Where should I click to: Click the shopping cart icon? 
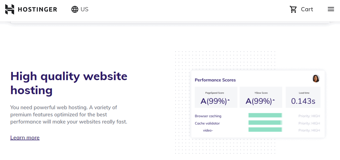coord(293,9)
